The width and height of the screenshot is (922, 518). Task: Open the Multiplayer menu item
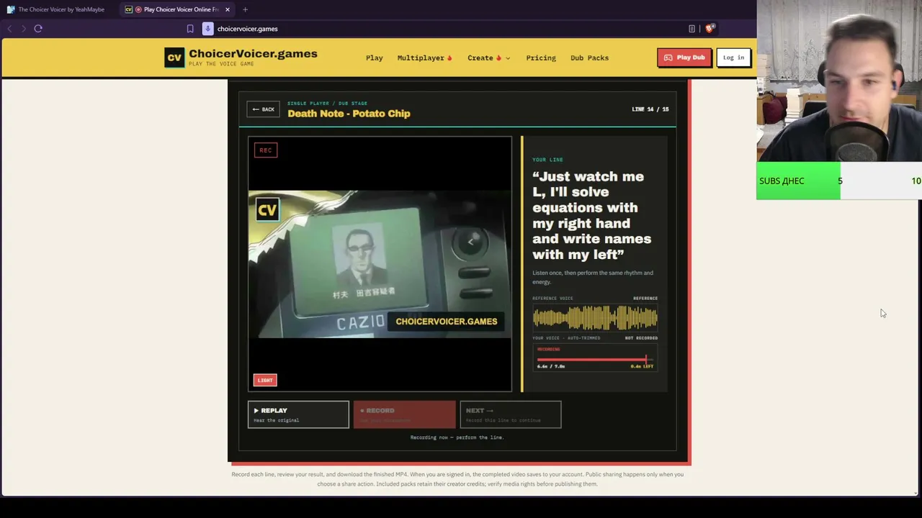[x=424, y=58]
